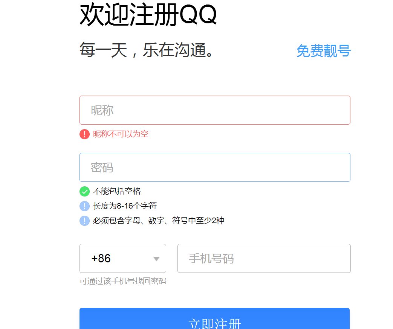
Task: Click the 每一天，乐在沟通 tagline
Action: [x=146, y=50]
